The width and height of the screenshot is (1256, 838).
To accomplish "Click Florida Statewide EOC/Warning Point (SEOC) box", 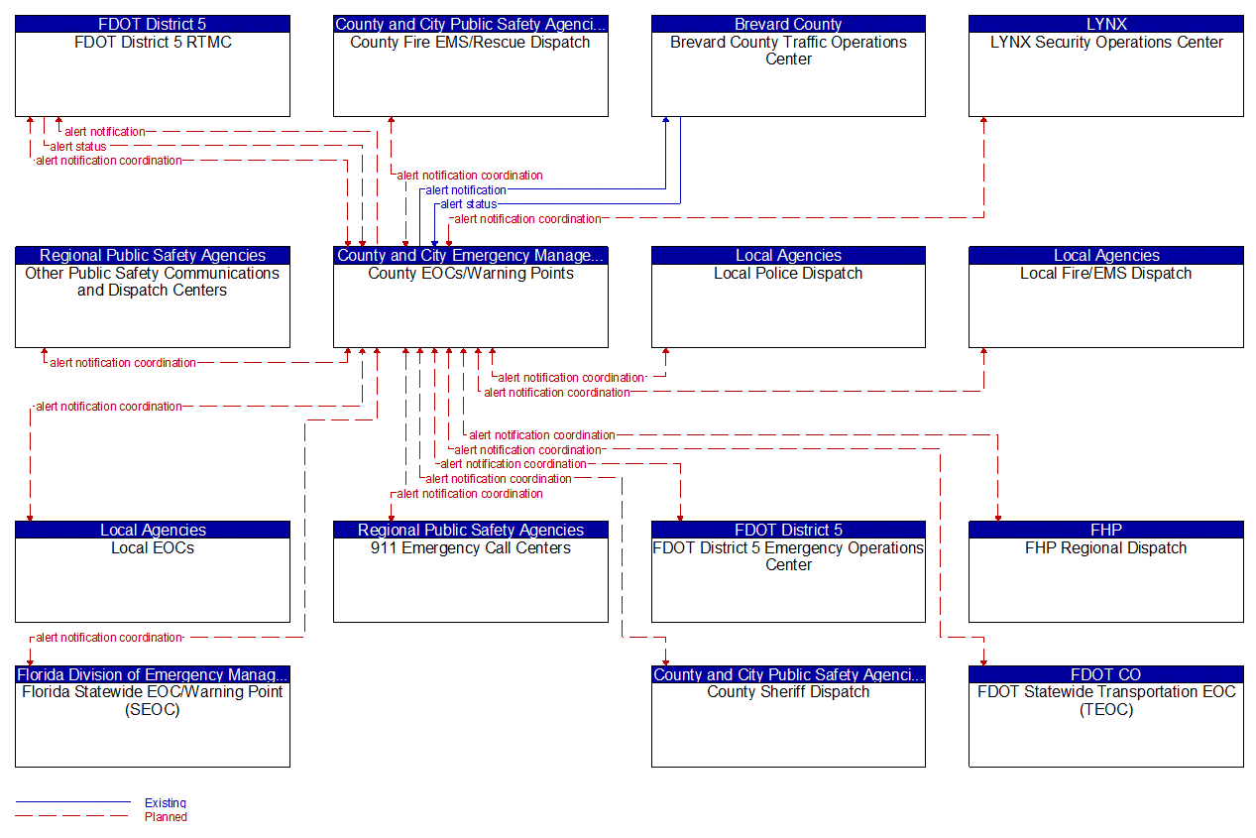I will pos(153,717).
